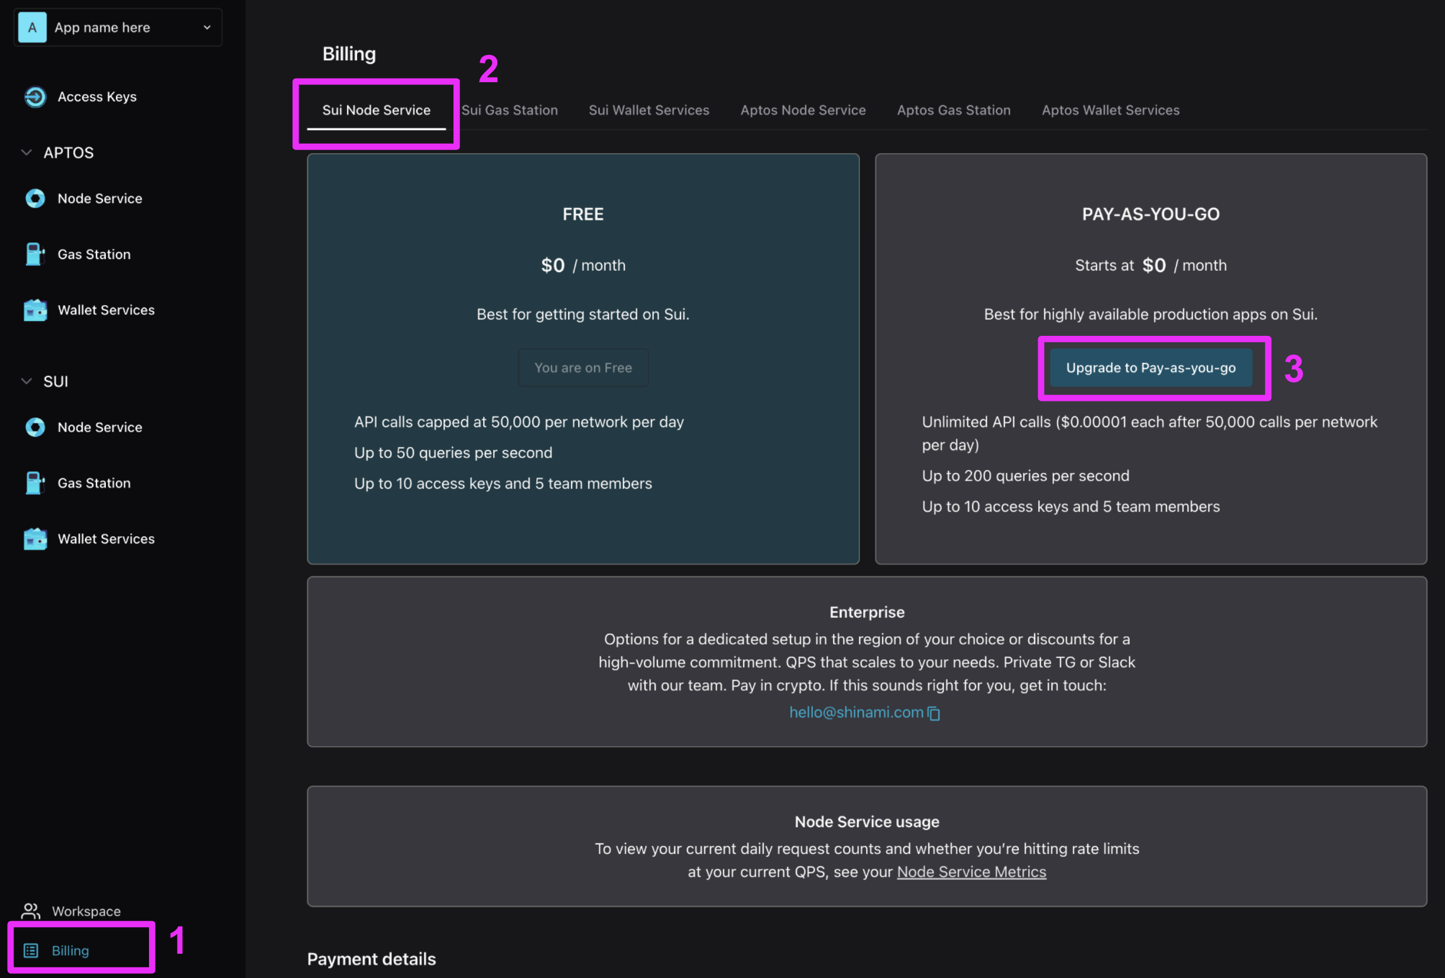Click the Aptos Wallet Services icon

(35, 310)
